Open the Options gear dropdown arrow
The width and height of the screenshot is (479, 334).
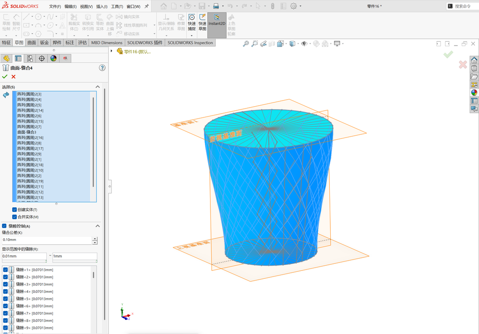coord(300,6)
